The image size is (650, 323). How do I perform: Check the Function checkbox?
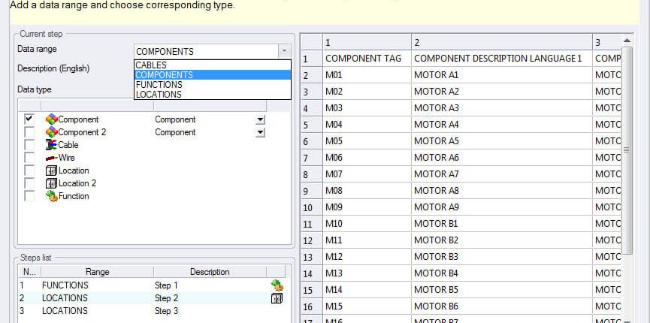pos(29,196)
